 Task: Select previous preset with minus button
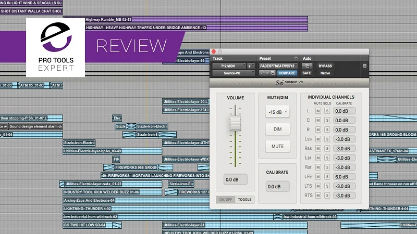click(x=262, y=73)
